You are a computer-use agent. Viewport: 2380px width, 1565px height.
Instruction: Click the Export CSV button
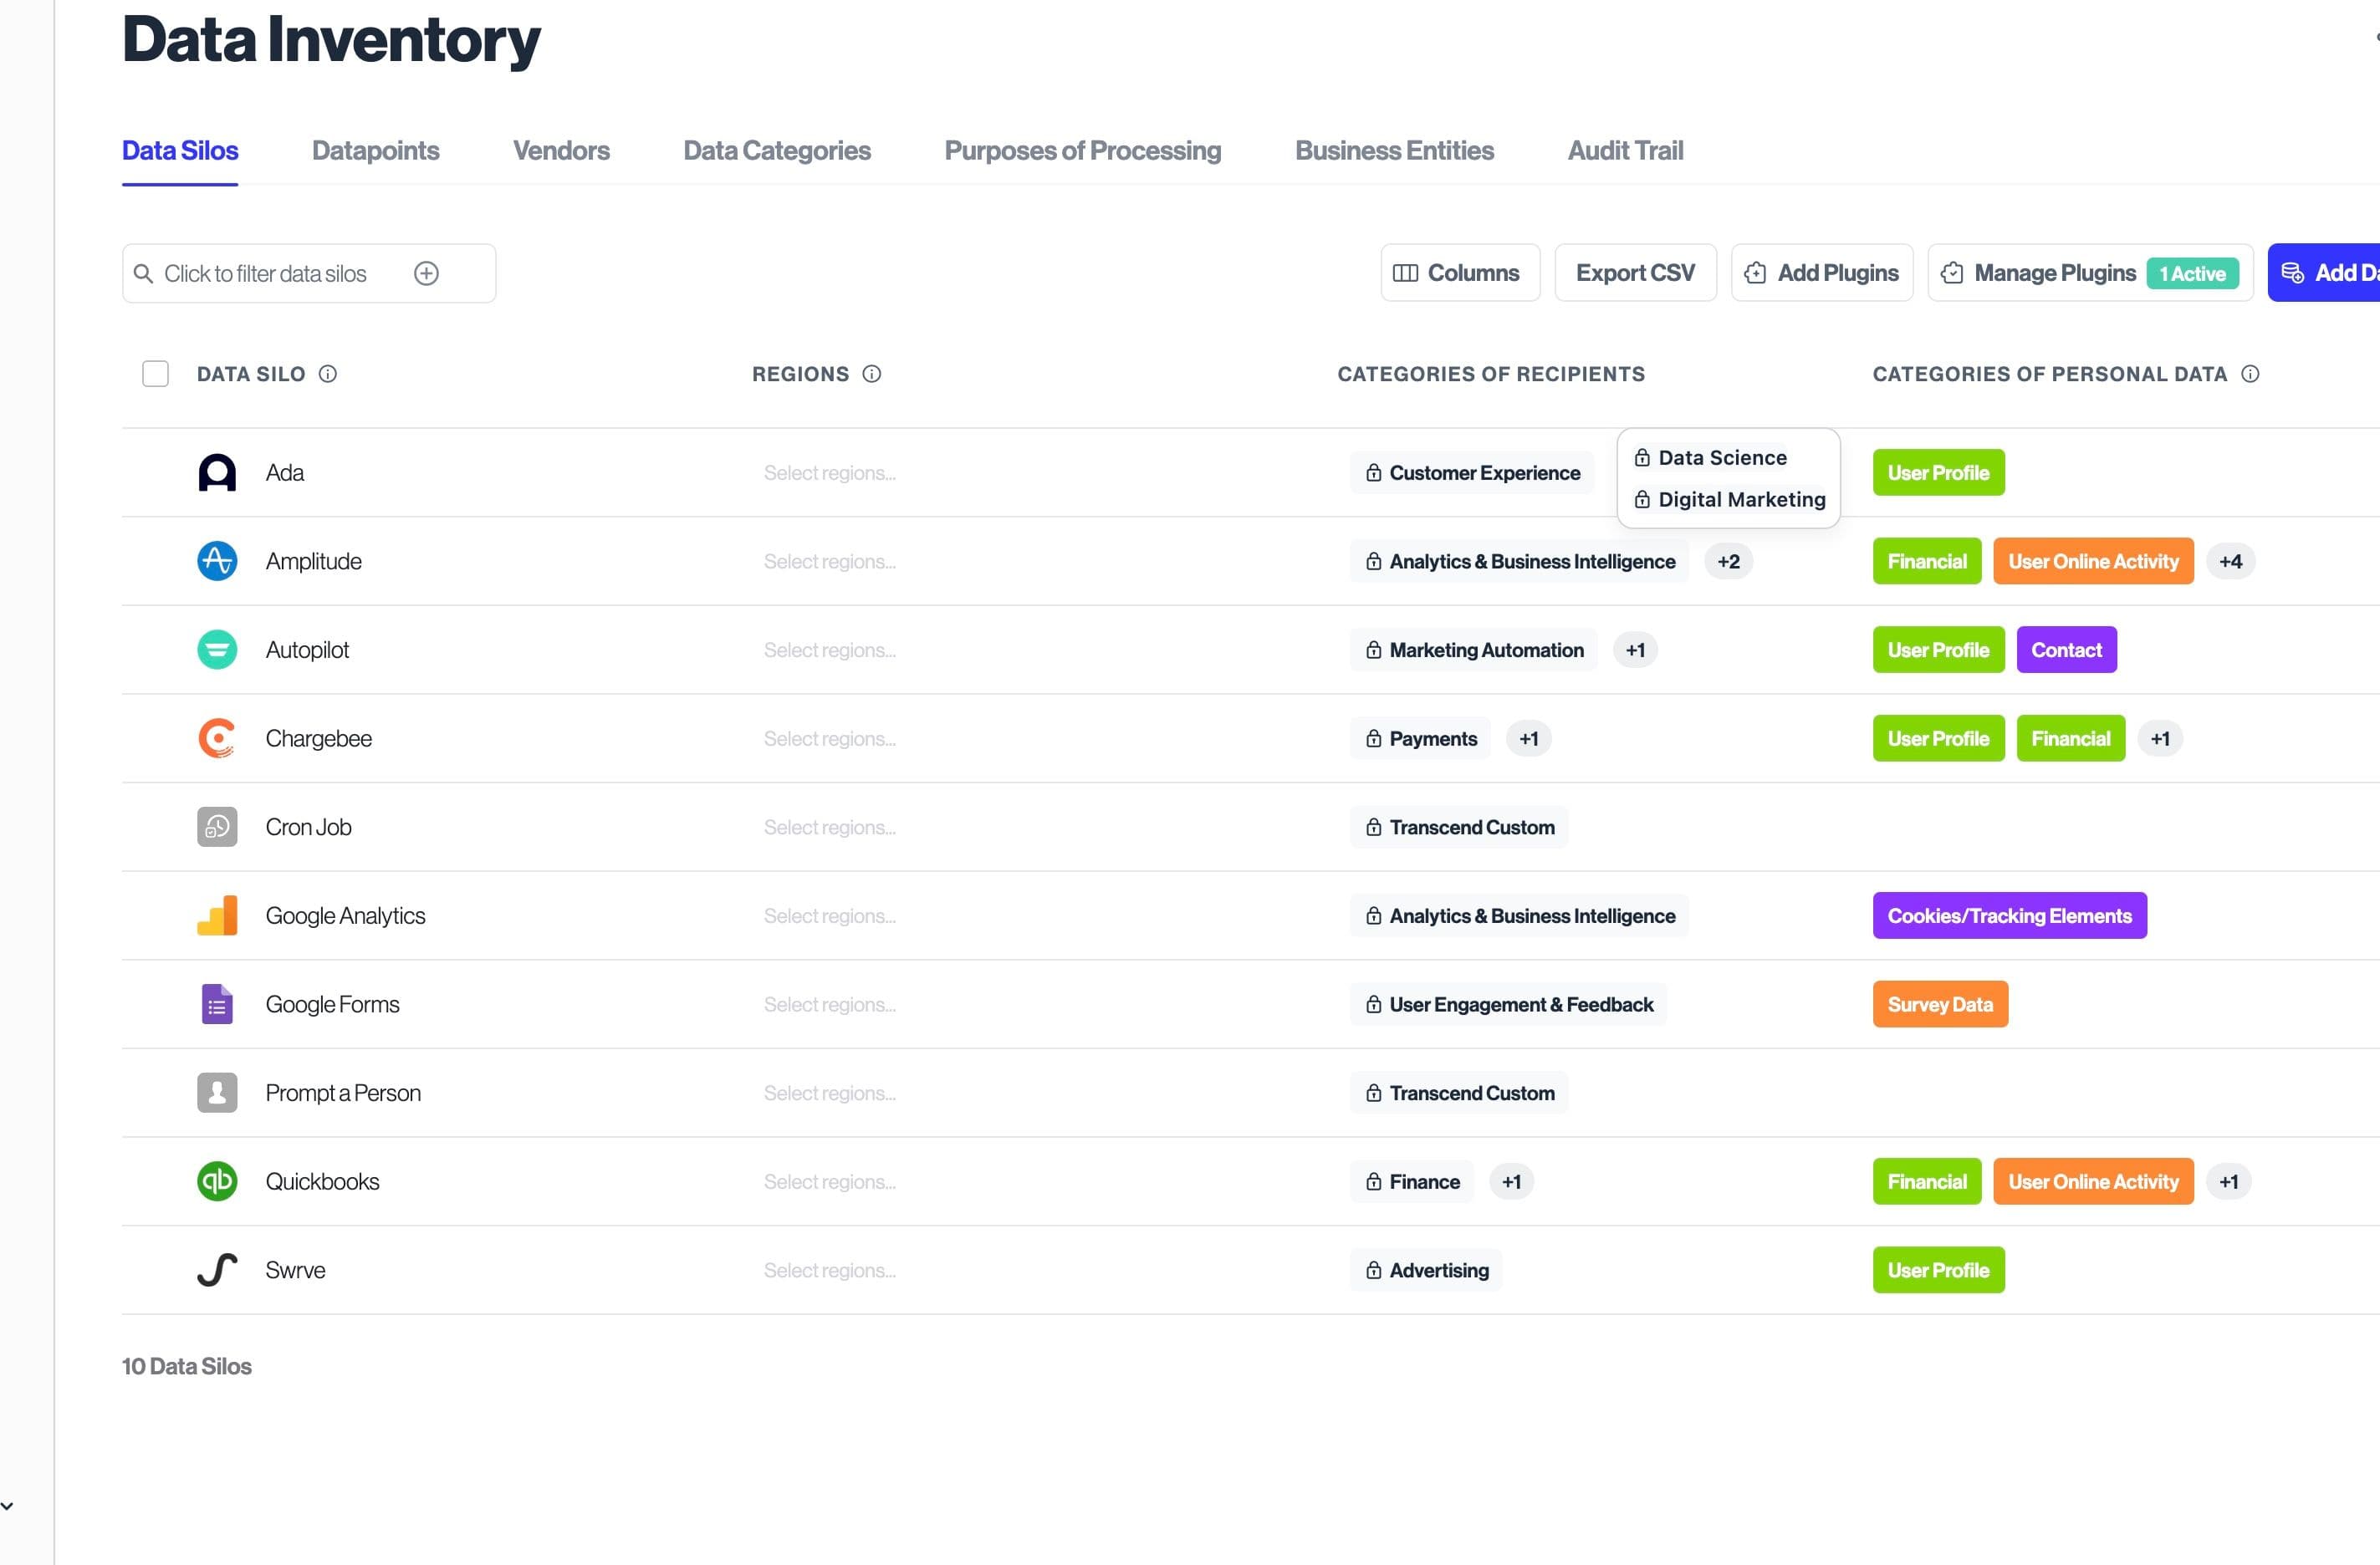[1635, 273]
